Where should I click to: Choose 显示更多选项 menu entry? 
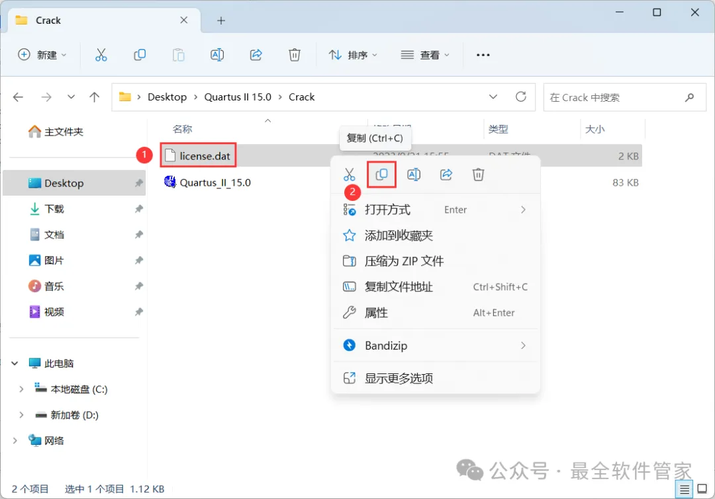(436, 378)
